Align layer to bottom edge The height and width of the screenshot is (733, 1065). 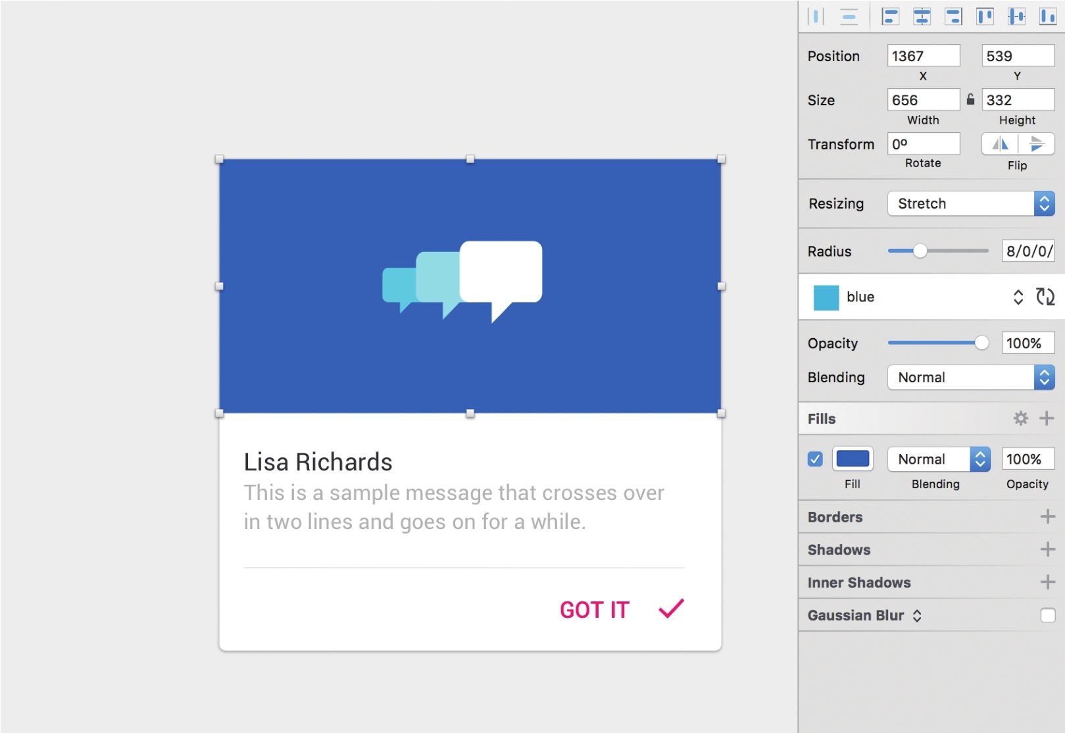tap(1047, 16)
